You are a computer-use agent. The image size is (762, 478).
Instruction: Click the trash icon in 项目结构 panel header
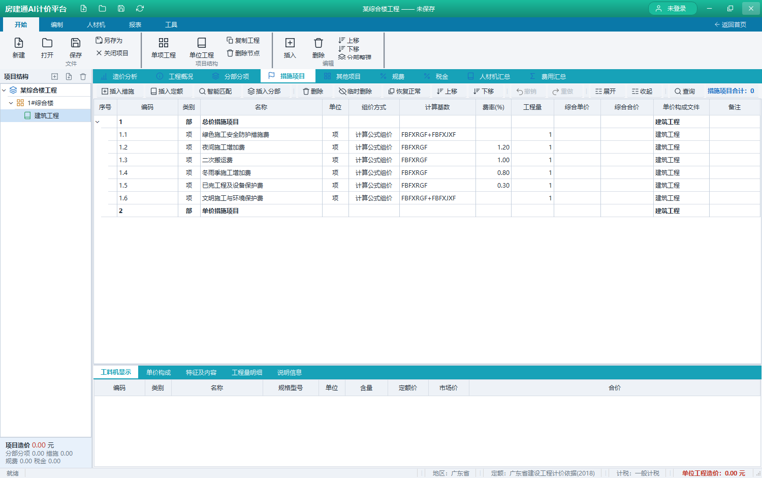tap(83, 77)
